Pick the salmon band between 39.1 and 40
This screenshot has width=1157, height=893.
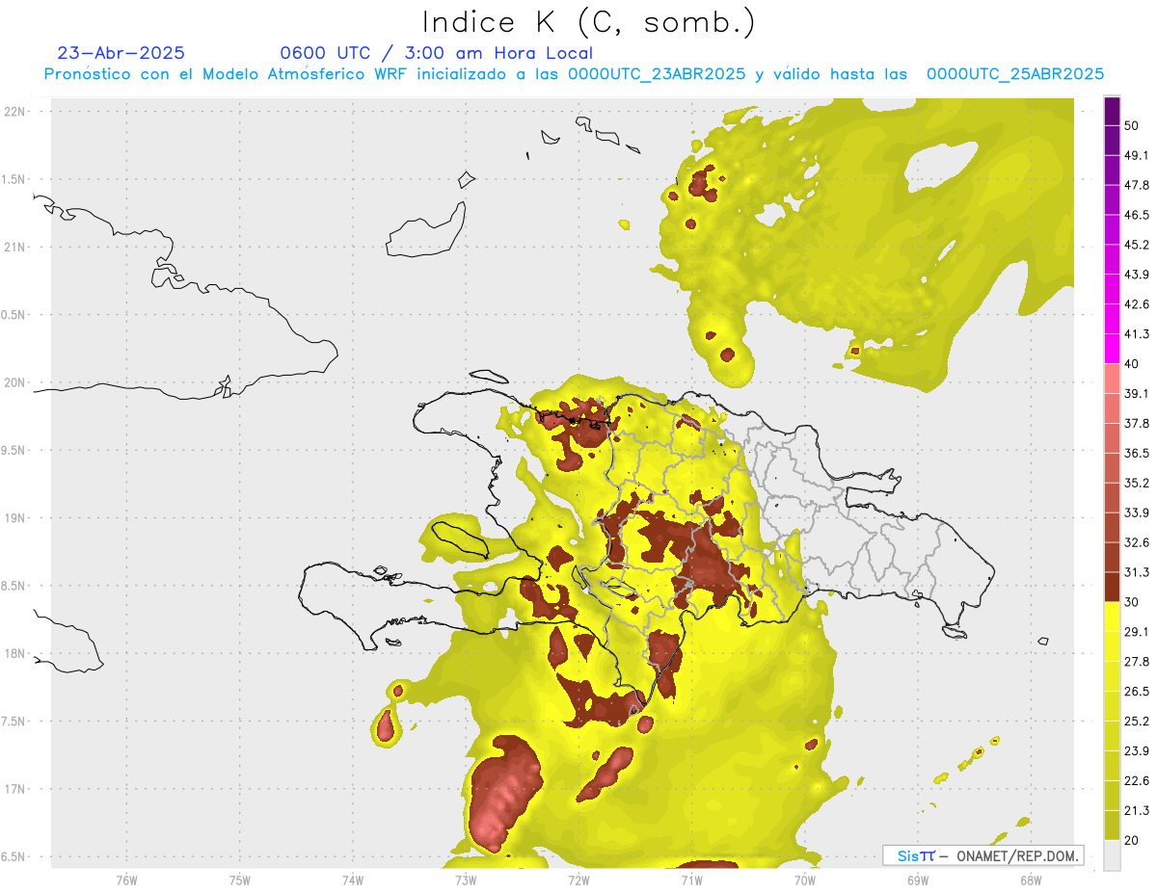tap(1113, 379)
